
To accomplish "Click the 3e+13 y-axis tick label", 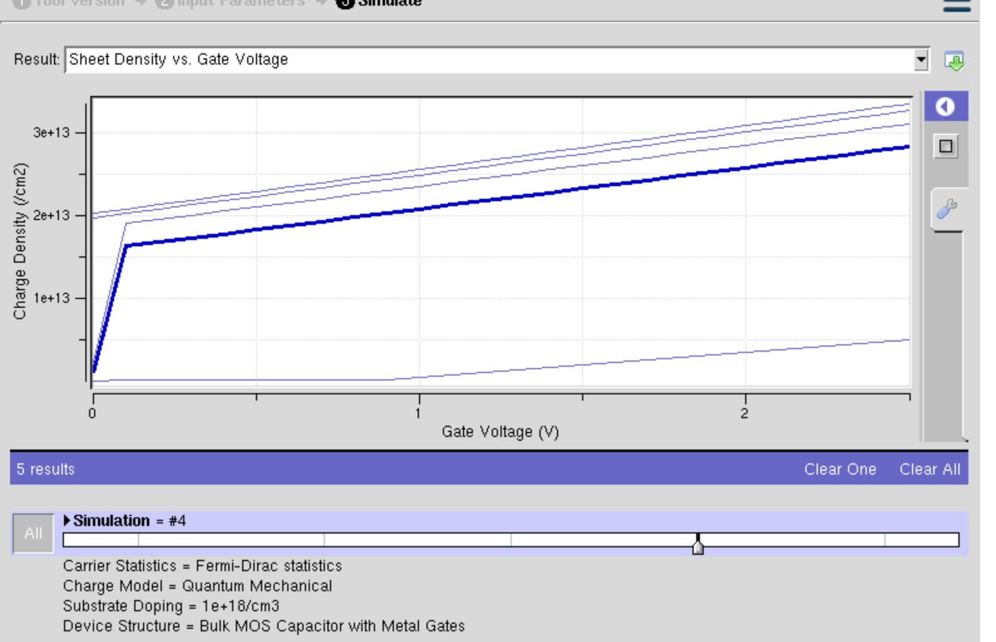I will [51, 132].
